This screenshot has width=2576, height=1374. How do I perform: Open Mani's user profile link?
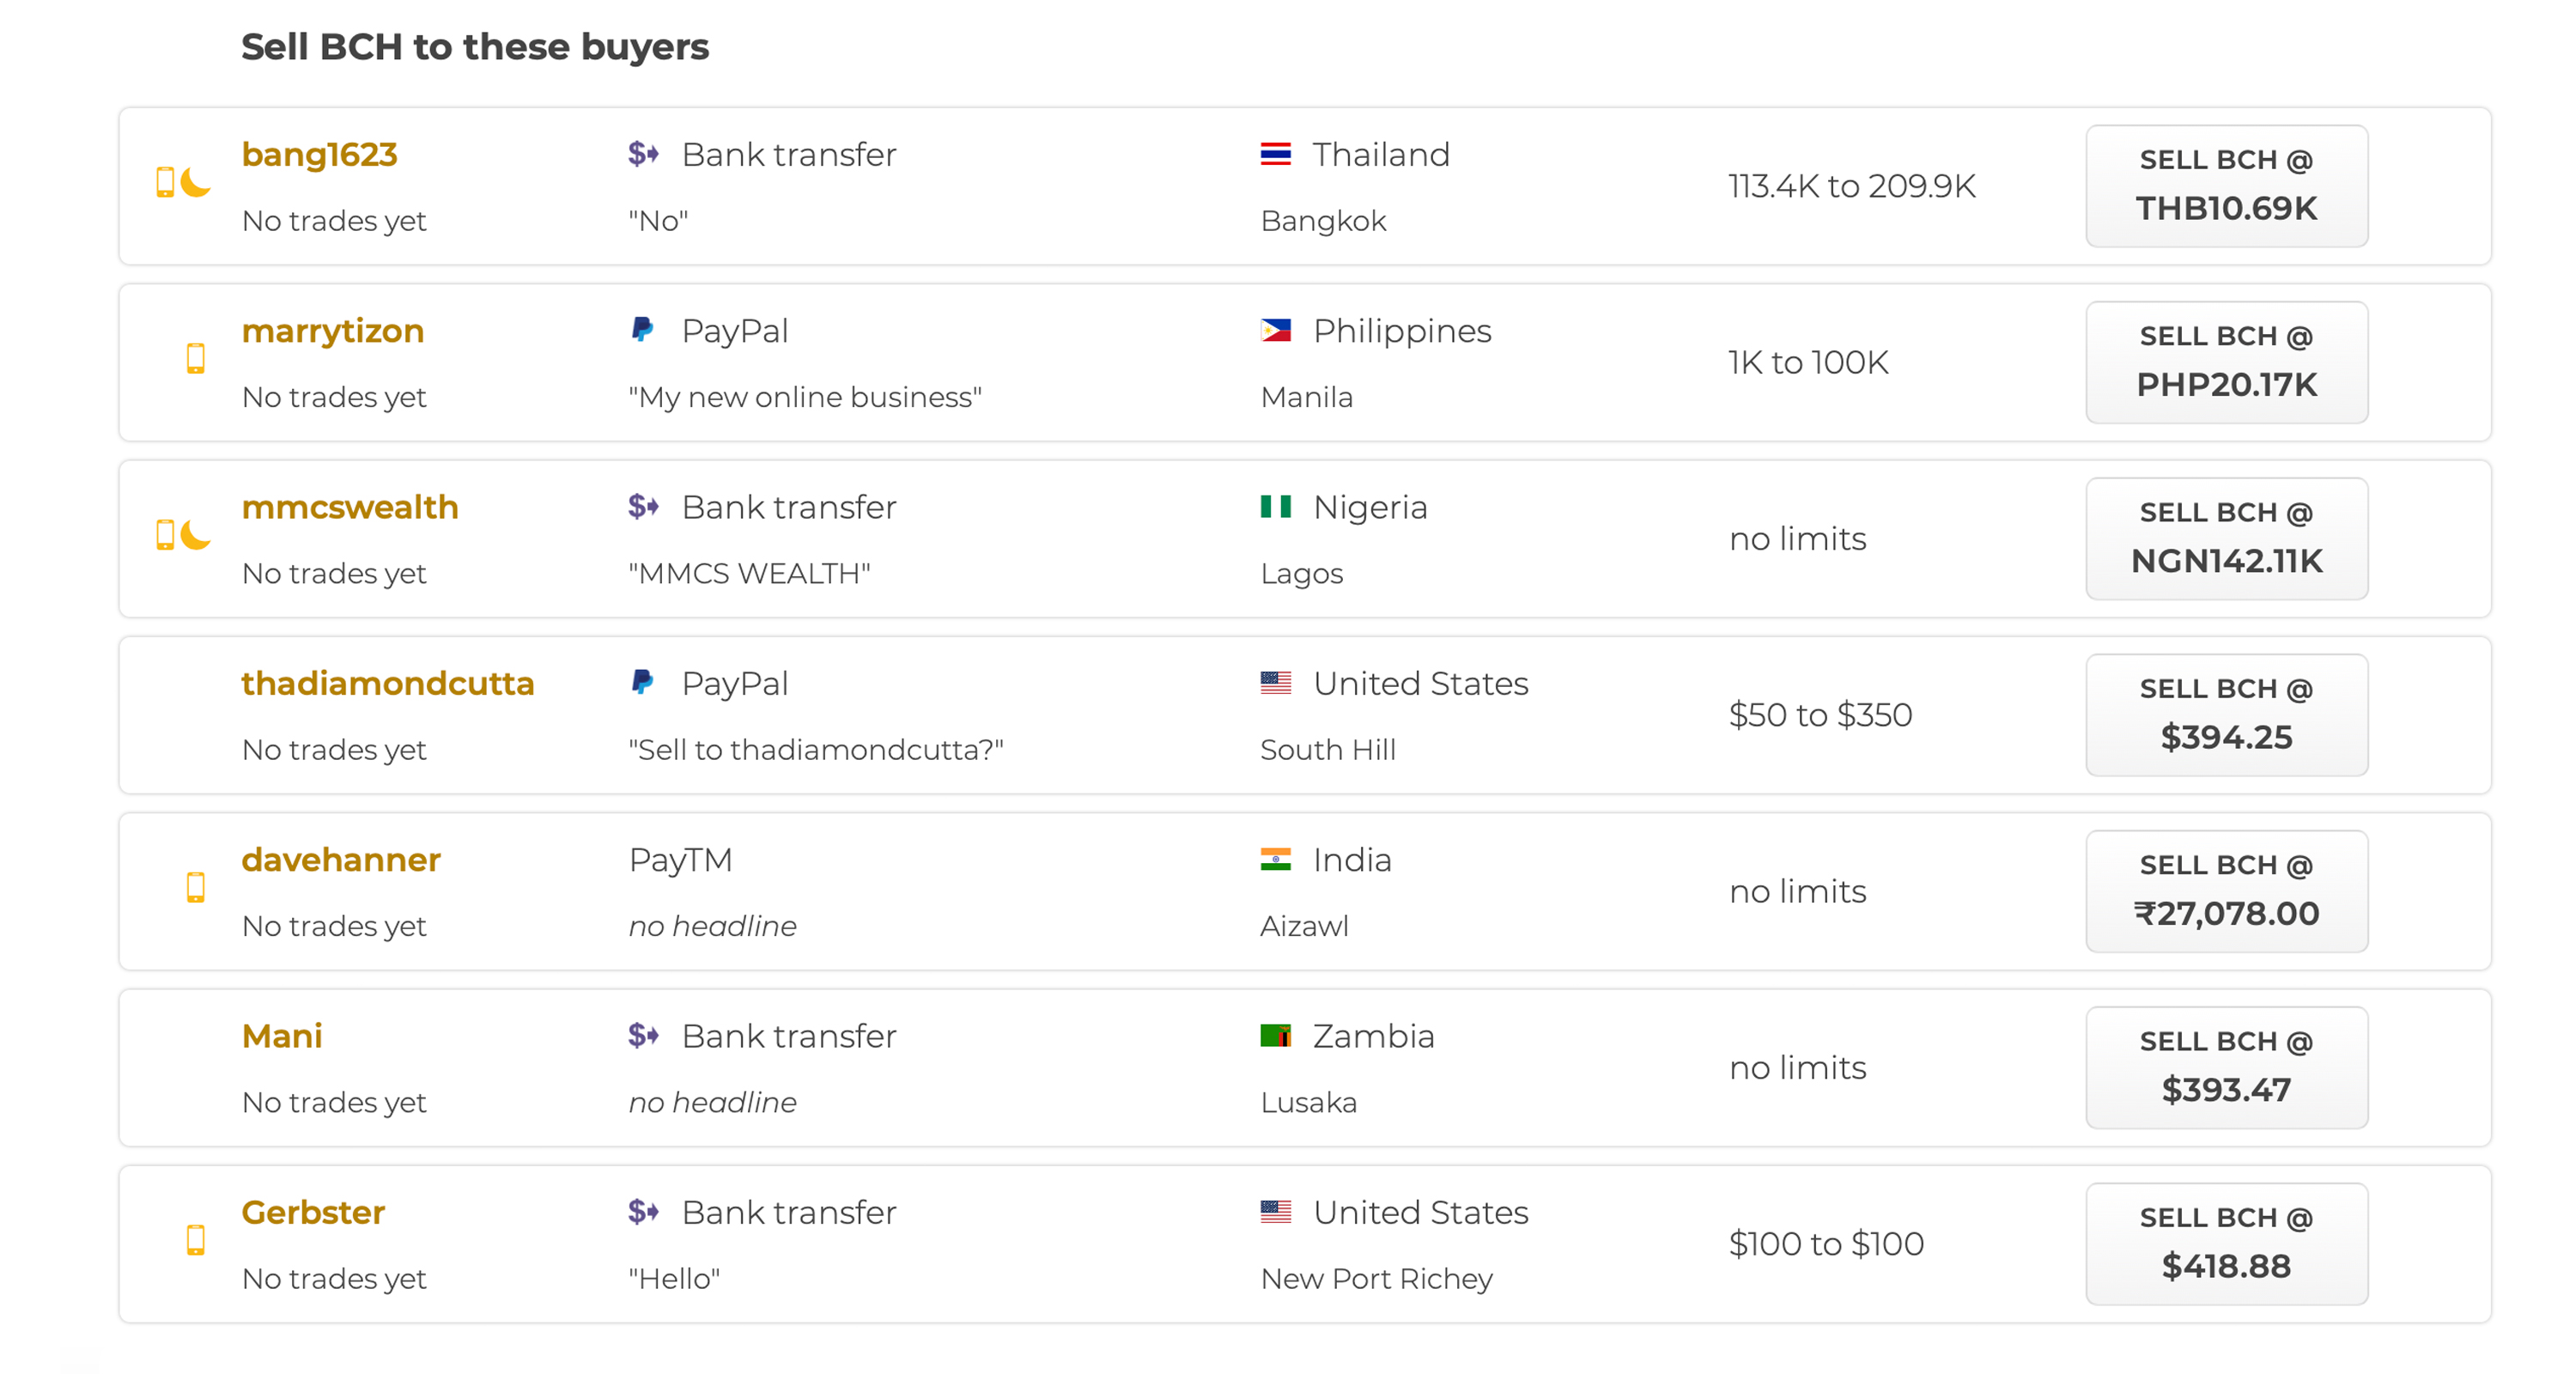coord(282,1036)
